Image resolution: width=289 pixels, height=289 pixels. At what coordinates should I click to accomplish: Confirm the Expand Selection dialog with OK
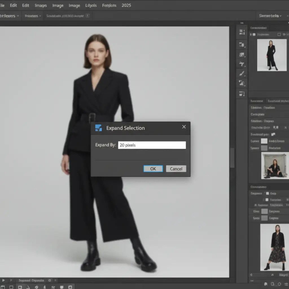click(153, 169)
